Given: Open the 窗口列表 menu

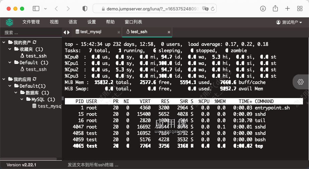Looking at the screenshot, I should point(133,22).
